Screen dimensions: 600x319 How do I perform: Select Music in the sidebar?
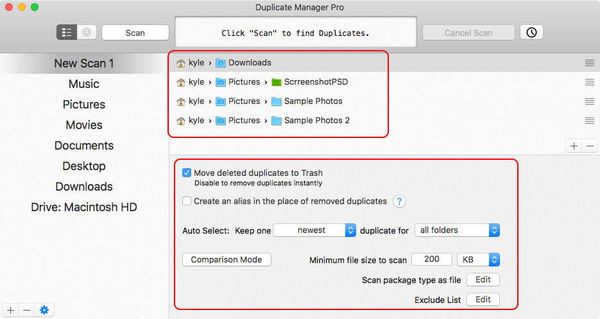pyautogui.click(x=84, y=84)
